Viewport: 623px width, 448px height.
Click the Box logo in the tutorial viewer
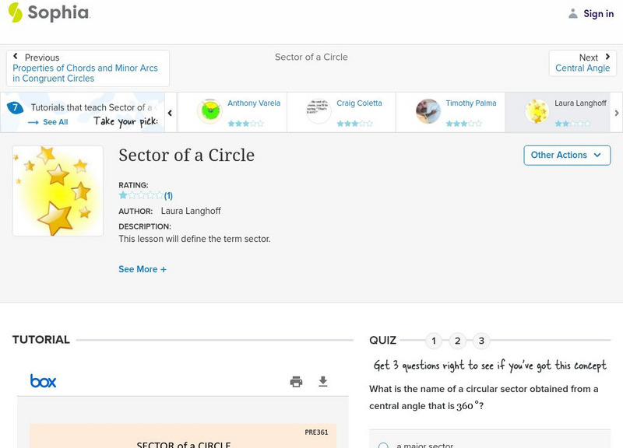[x=44, y=381]
